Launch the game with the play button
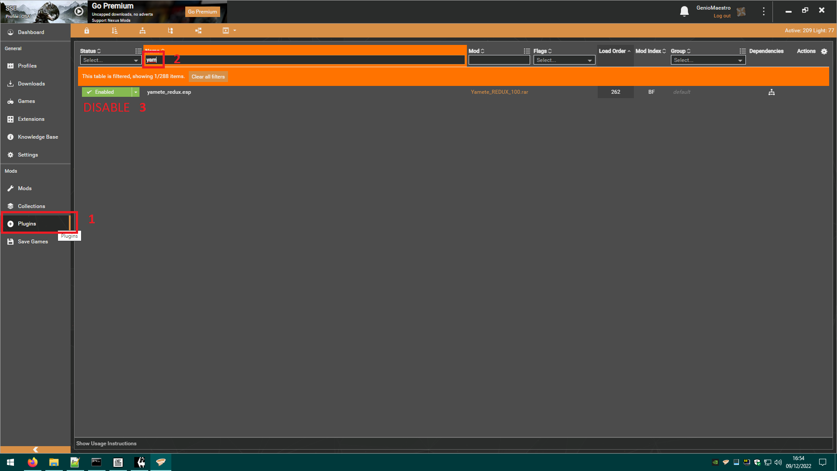The image size is (837, 471). 79,11
